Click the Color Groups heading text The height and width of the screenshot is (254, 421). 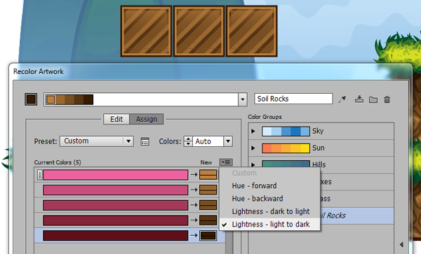point(265,117)
